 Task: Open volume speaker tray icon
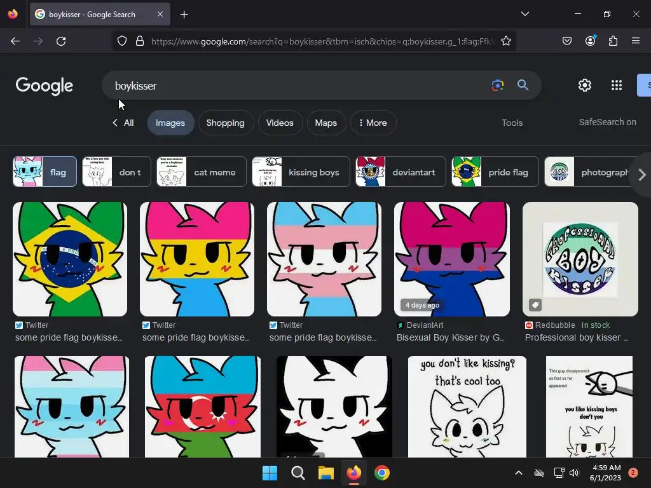click(x=574, y=473)
